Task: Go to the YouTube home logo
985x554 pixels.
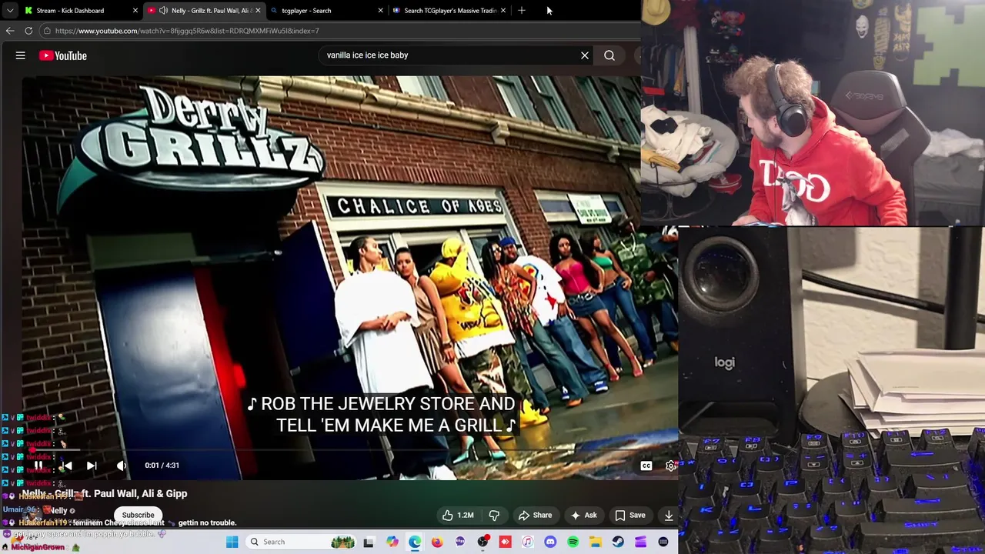Action: (63, 55)
